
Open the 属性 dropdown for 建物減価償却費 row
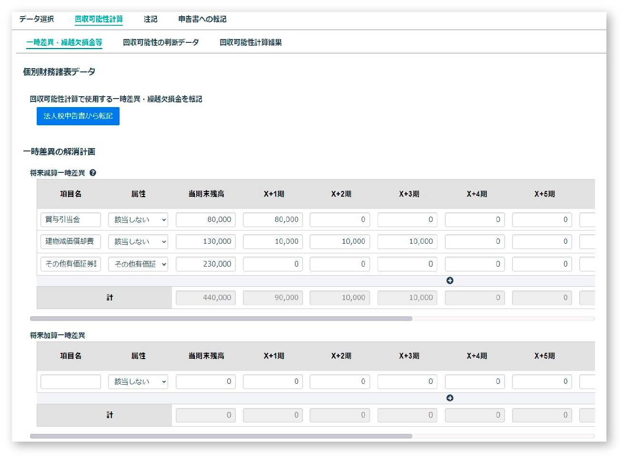click(138, 241)
